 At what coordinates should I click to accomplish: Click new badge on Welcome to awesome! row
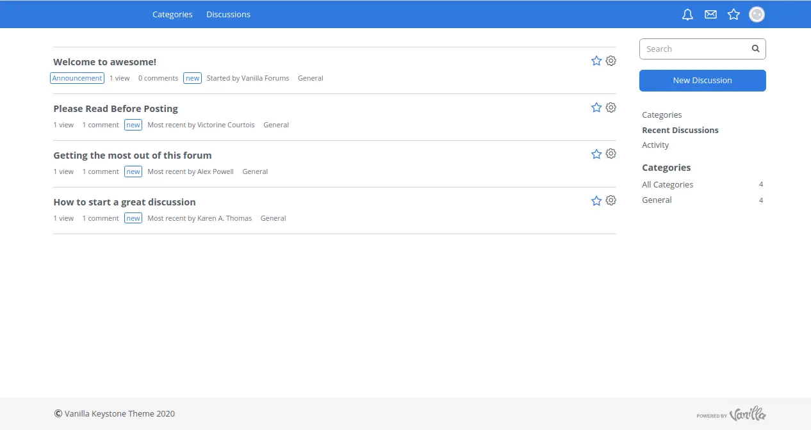(192, 78)
